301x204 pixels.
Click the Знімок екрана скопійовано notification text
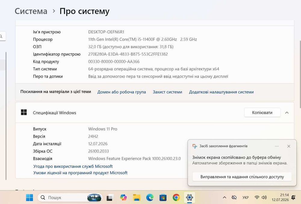(237, 158)
